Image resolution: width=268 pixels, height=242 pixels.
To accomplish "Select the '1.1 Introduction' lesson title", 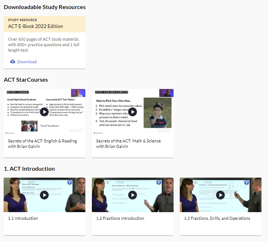I will pos(23,218).
